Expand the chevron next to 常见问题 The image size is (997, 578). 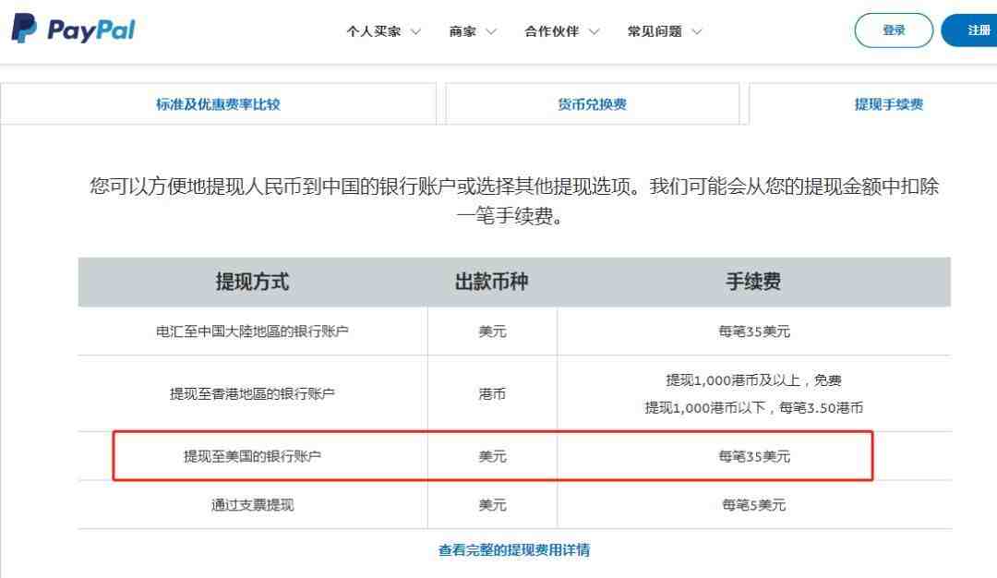pos(696,31)
